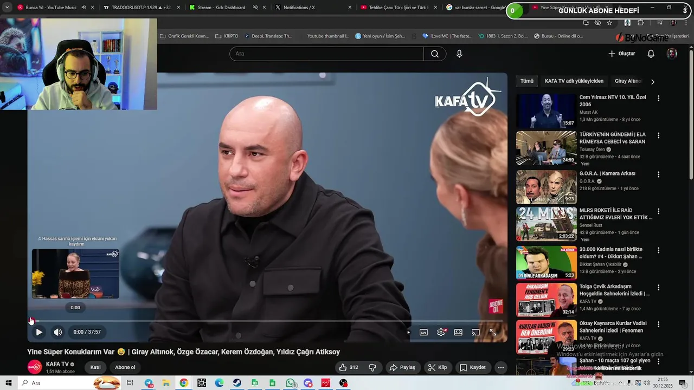
Task: Open the KAFA TV channel name link
Action: (57, 364)
